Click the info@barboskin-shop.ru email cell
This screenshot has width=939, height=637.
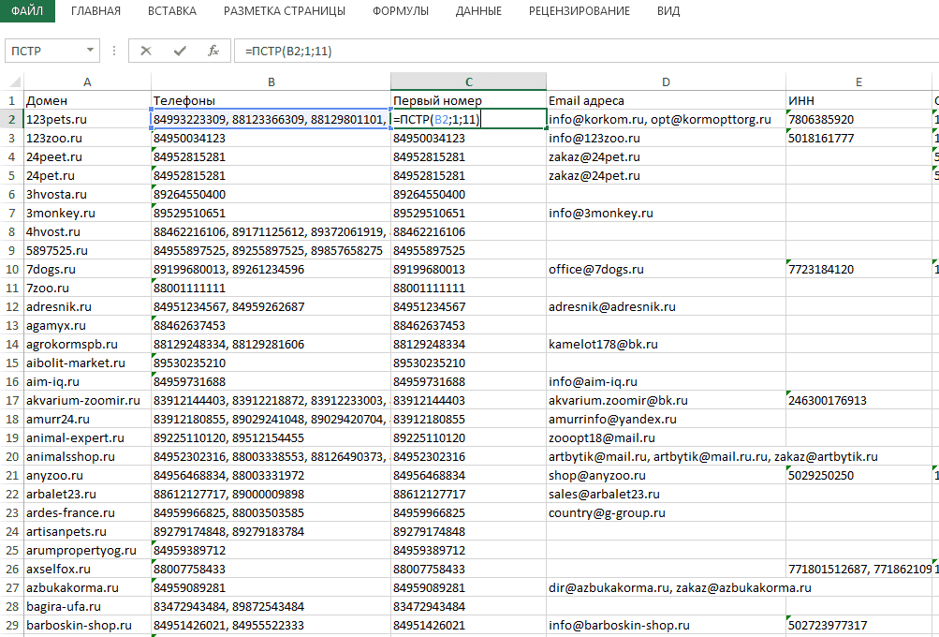[666, 625]
